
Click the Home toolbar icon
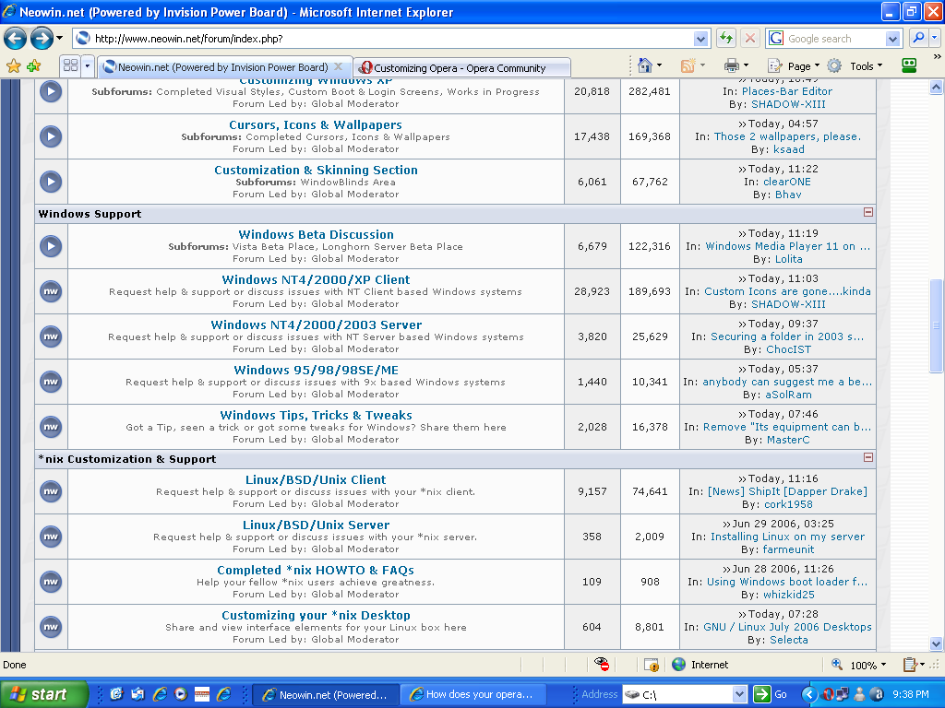645,65
